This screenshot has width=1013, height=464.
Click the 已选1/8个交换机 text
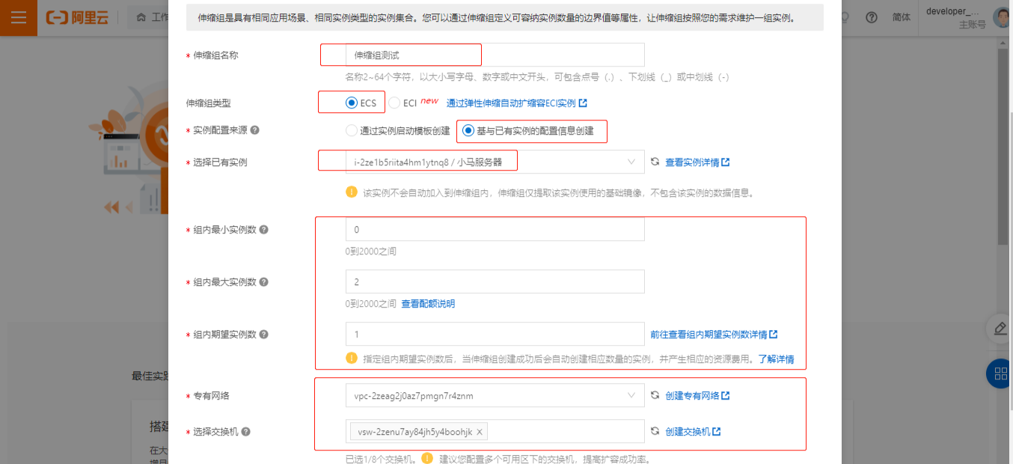[381, 459]
